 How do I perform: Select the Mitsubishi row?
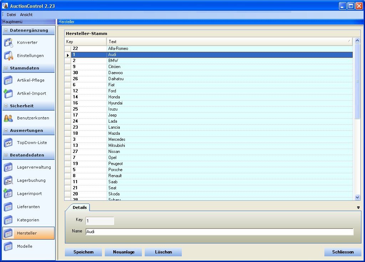point(209,145)
